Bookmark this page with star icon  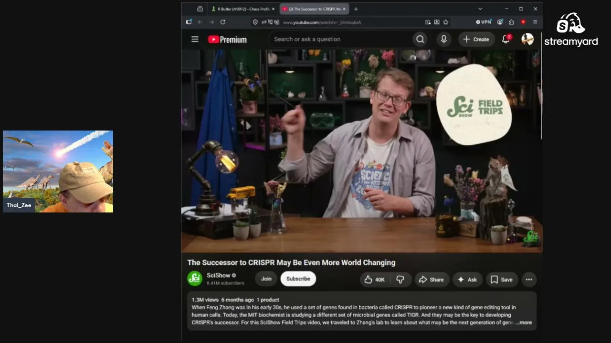click(446, 22)
